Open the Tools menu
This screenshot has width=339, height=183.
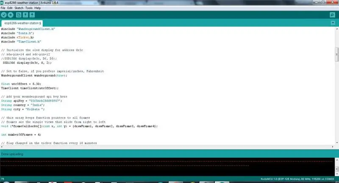(29, 8)
